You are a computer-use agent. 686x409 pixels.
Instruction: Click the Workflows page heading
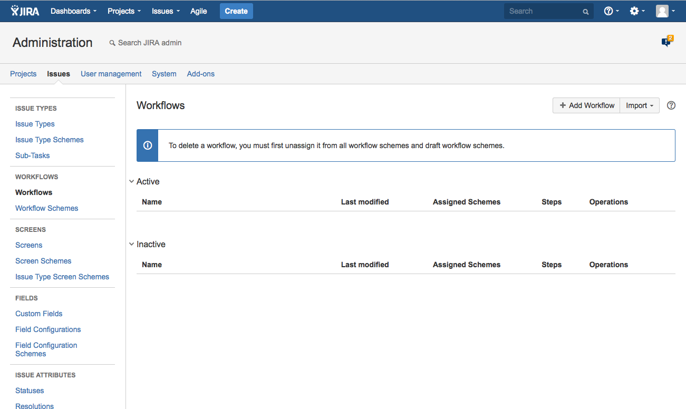pyautogui.click(x=161, y=105)
